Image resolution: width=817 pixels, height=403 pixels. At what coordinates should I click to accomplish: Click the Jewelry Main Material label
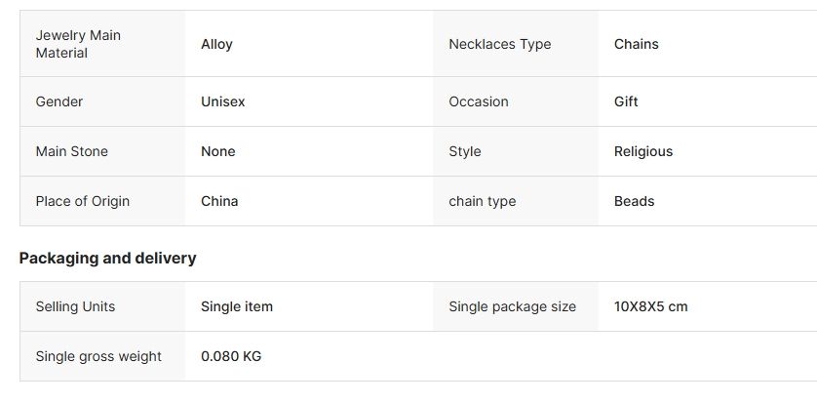[78, 44]
